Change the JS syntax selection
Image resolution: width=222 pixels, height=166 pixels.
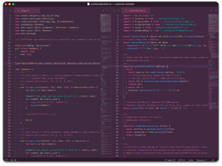[213, 160]
